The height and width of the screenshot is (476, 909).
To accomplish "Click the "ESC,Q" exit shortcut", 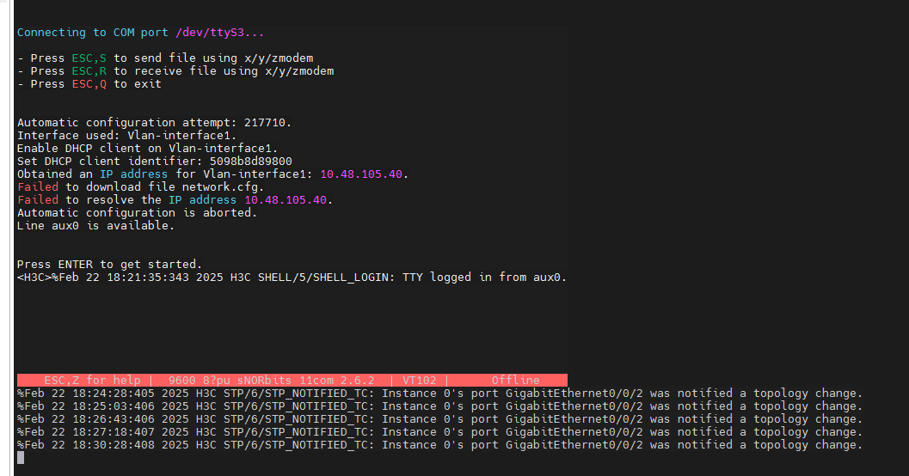I will point(89,84).
